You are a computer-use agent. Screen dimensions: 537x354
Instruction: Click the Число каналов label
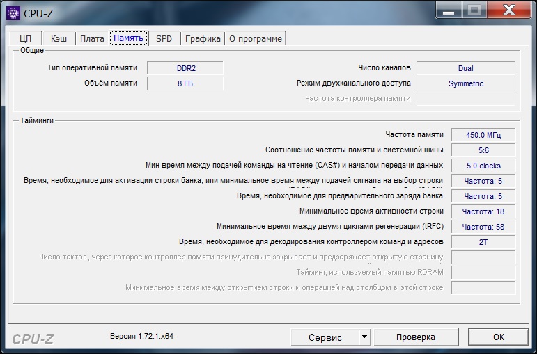[x=384, y=67]
